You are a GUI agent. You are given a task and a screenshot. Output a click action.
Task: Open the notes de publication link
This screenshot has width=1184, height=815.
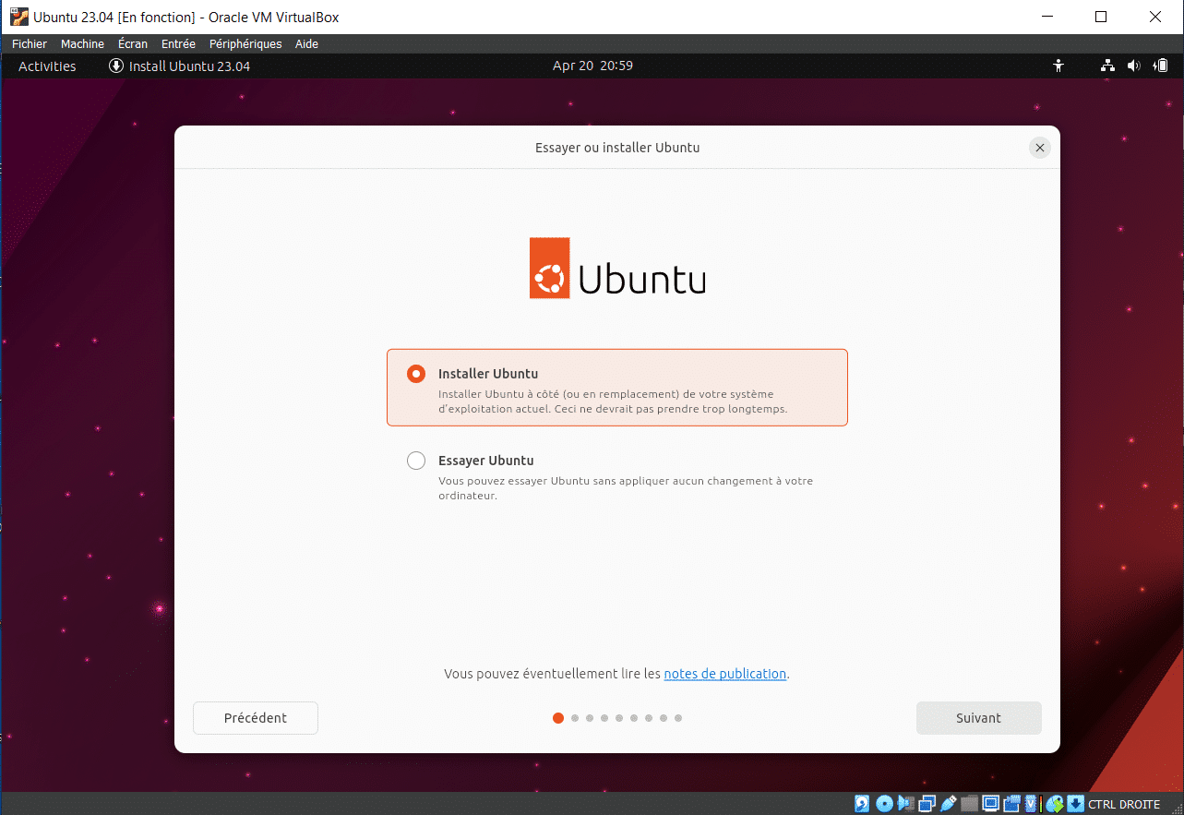tap(724, 674)
